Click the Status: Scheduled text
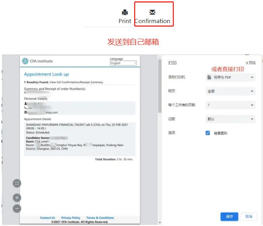The height and width of the screenshot is (226, 263). (x=38, y=132)
